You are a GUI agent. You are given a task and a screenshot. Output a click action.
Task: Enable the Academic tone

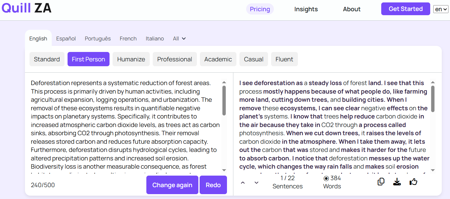[x=218, y=59]
